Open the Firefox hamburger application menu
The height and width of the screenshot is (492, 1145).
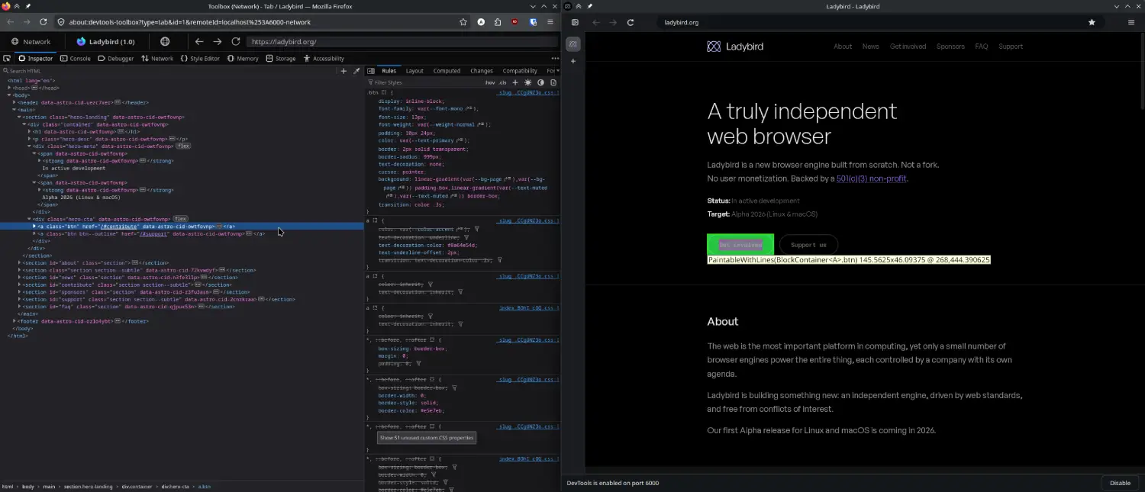click(550, 22)
